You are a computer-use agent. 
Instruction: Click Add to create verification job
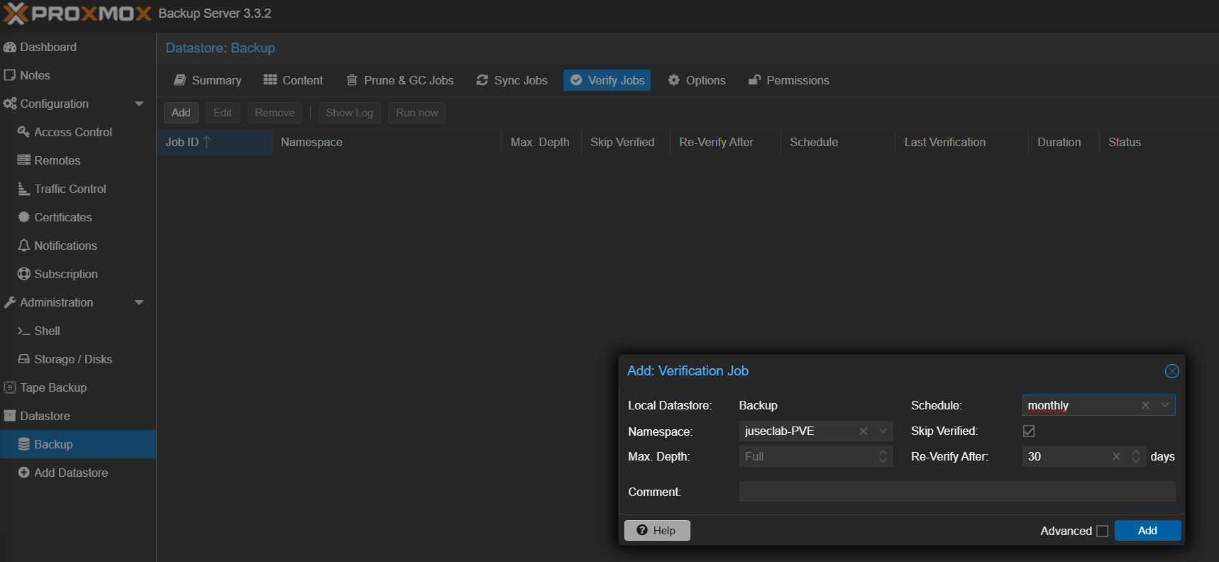[1148, 530]
